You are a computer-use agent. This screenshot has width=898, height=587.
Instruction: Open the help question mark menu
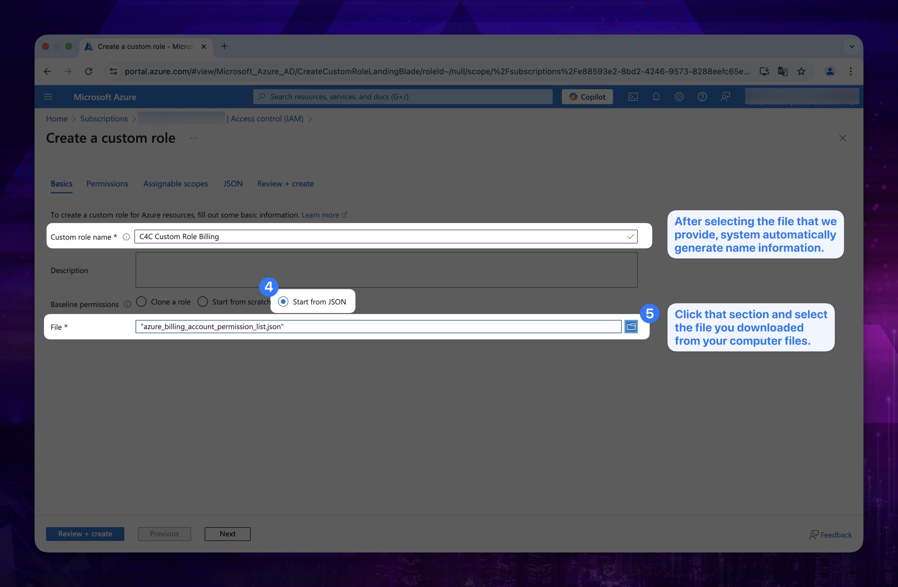(x=702, y=97)
